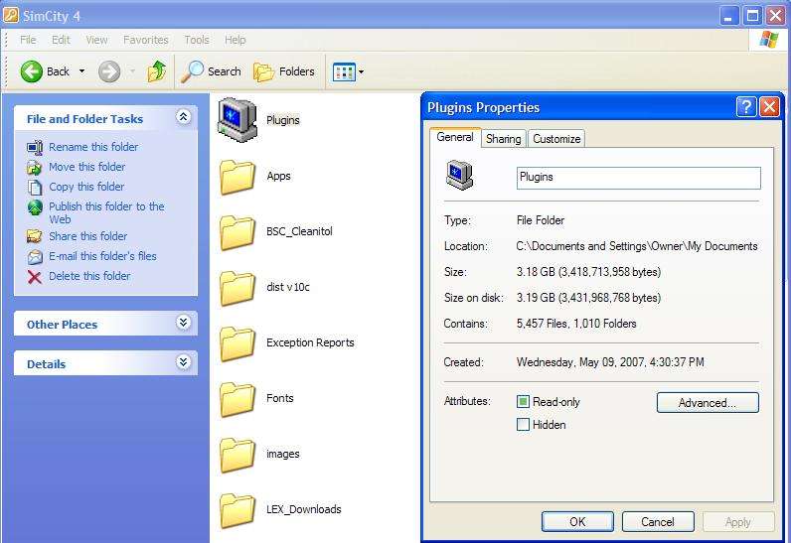
Task: Click the E-mail folder's files envelope icon
Action: (x=35, y=256)
